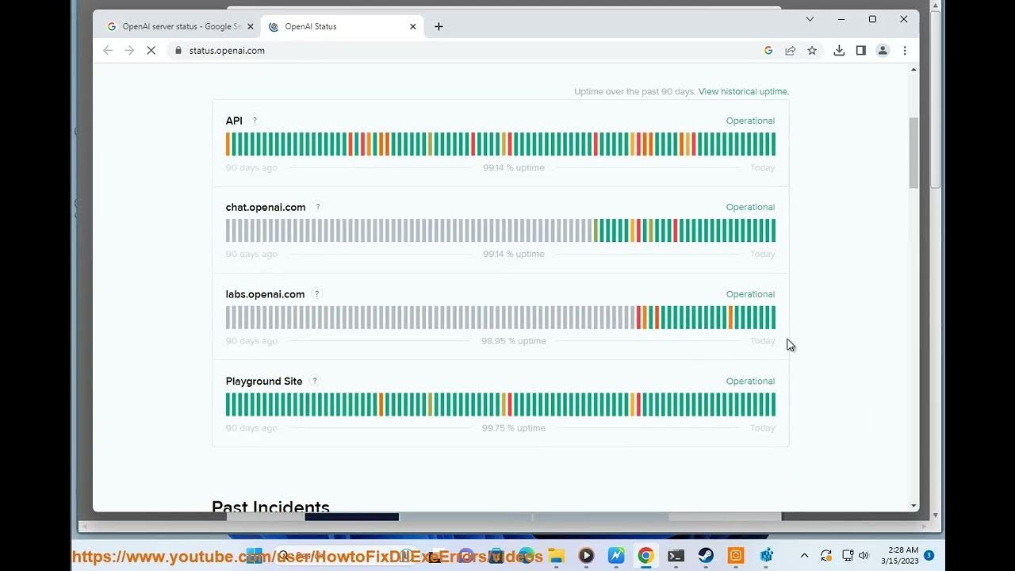Click the Operational status for Playground Site
1015x571 pixels.
(750, 381)
